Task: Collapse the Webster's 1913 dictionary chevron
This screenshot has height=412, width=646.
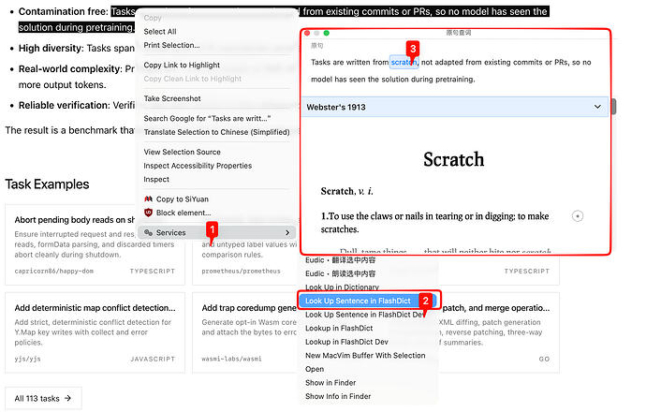Action: (597, 107)
